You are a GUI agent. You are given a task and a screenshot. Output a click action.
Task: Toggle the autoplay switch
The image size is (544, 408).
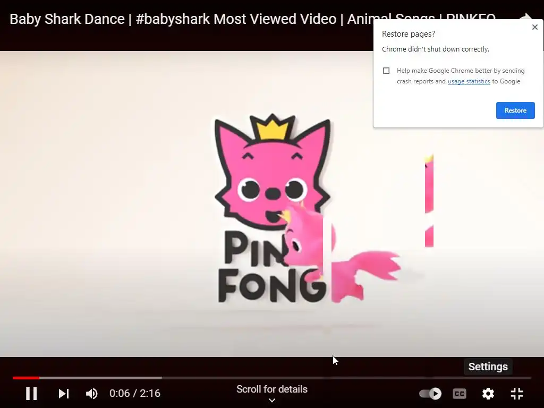[430, 394]
